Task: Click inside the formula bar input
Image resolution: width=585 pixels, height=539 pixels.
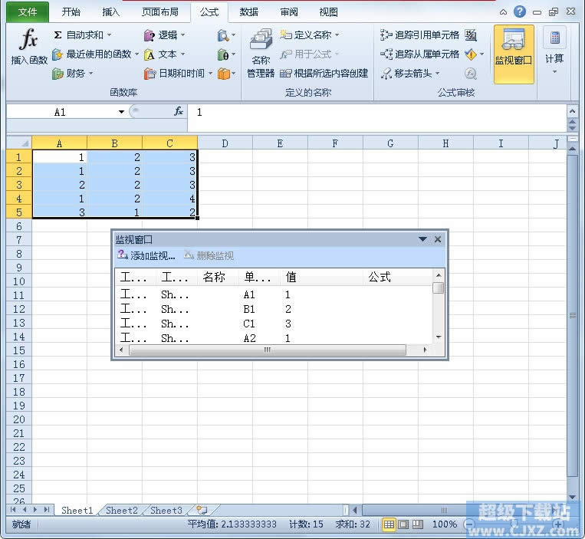Action: click(x=376, y=112)
